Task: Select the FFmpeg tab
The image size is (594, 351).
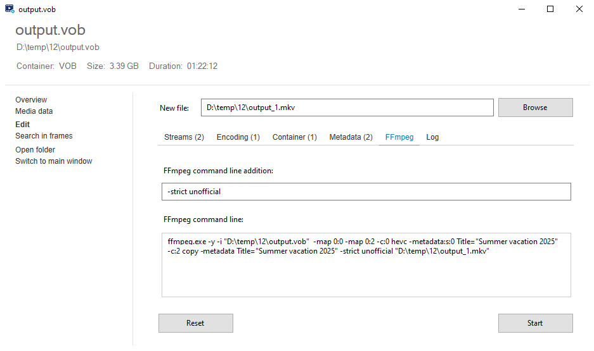Action: [399, 137]
